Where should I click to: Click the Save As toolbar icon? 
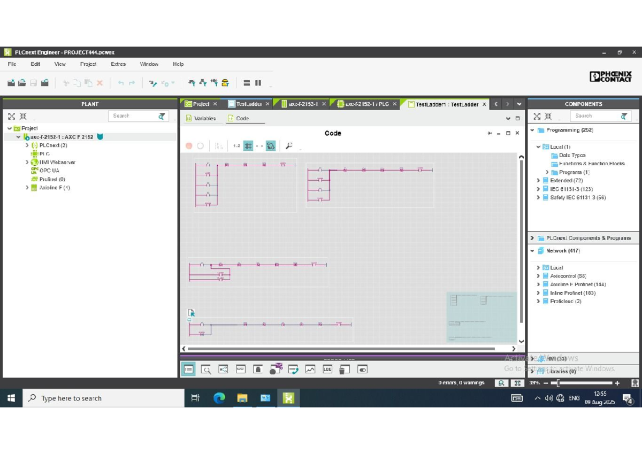(45, 83)
